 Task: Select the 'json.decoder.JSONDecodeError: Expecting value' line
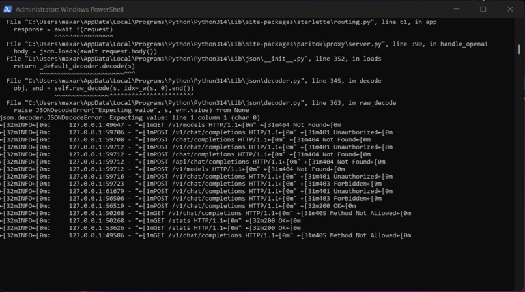tap(130, 118)
